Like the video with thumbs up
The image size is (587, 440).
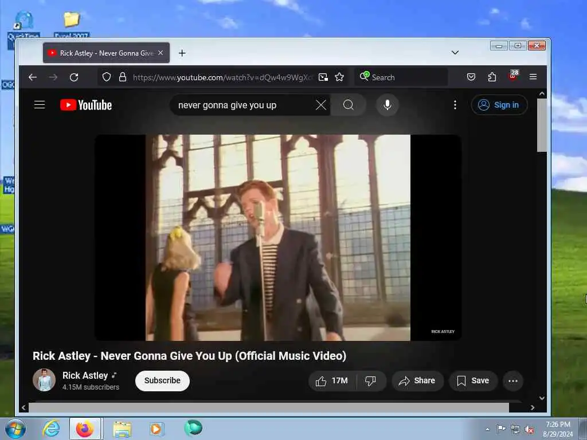tap(332, 381)
